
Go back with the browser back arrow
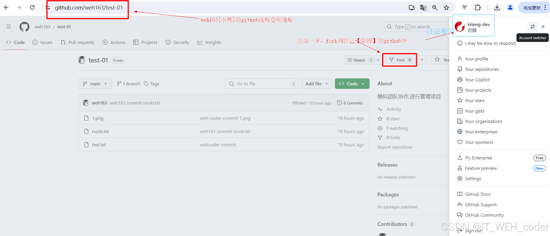(x=6, y=8)
